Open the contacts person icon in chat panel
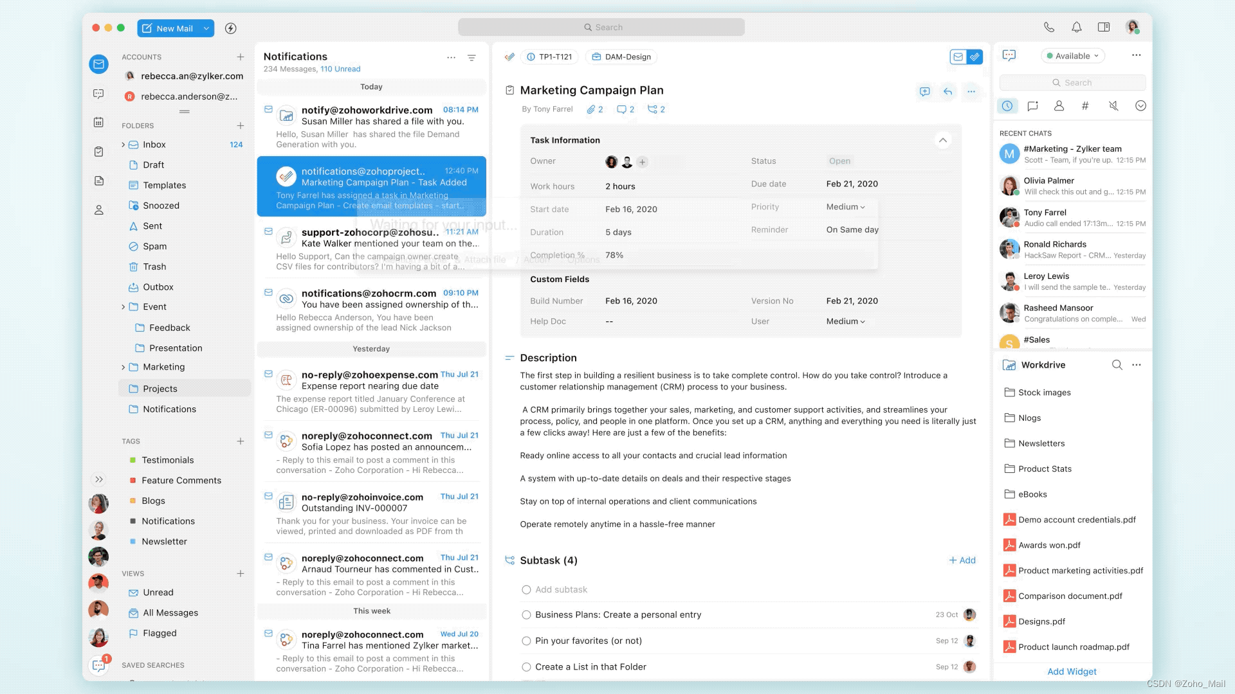Viewport: 1235px width, 694px height. click(1059, 106)
